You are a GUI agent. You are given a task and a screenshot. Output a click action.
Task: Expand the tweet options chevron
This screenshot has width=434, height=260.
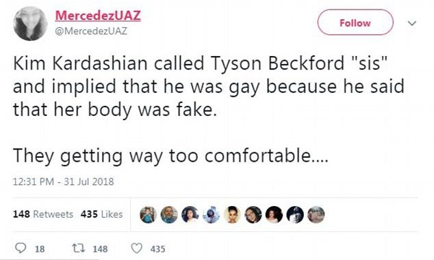412,23
